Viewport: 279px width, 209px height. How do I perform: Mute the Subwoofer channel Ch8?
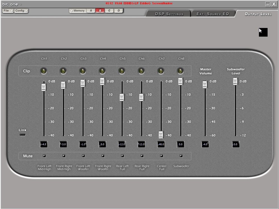pyautogui.click(x=181, y=156)
